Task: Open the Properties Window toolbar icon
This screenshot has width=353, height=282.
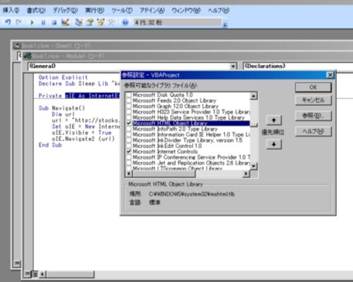Action: coord(90,23)
